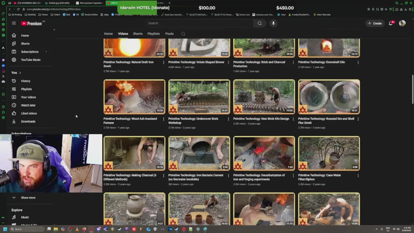Open the notifications bell
This screenshot has height=233, width=414.
coord(391,23)
